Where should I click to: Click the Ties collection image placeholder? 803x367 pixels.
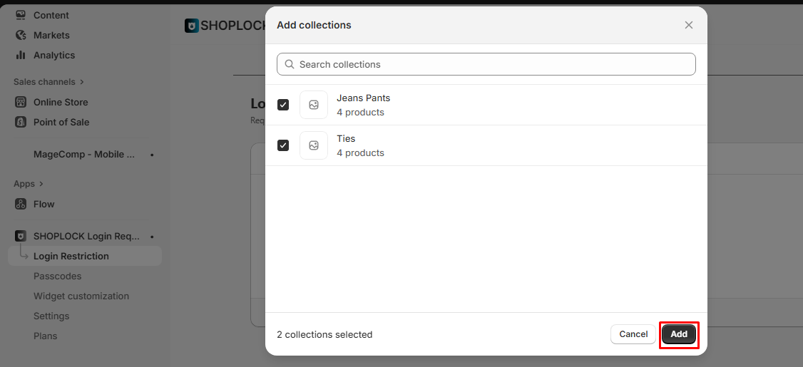[314, 145]
